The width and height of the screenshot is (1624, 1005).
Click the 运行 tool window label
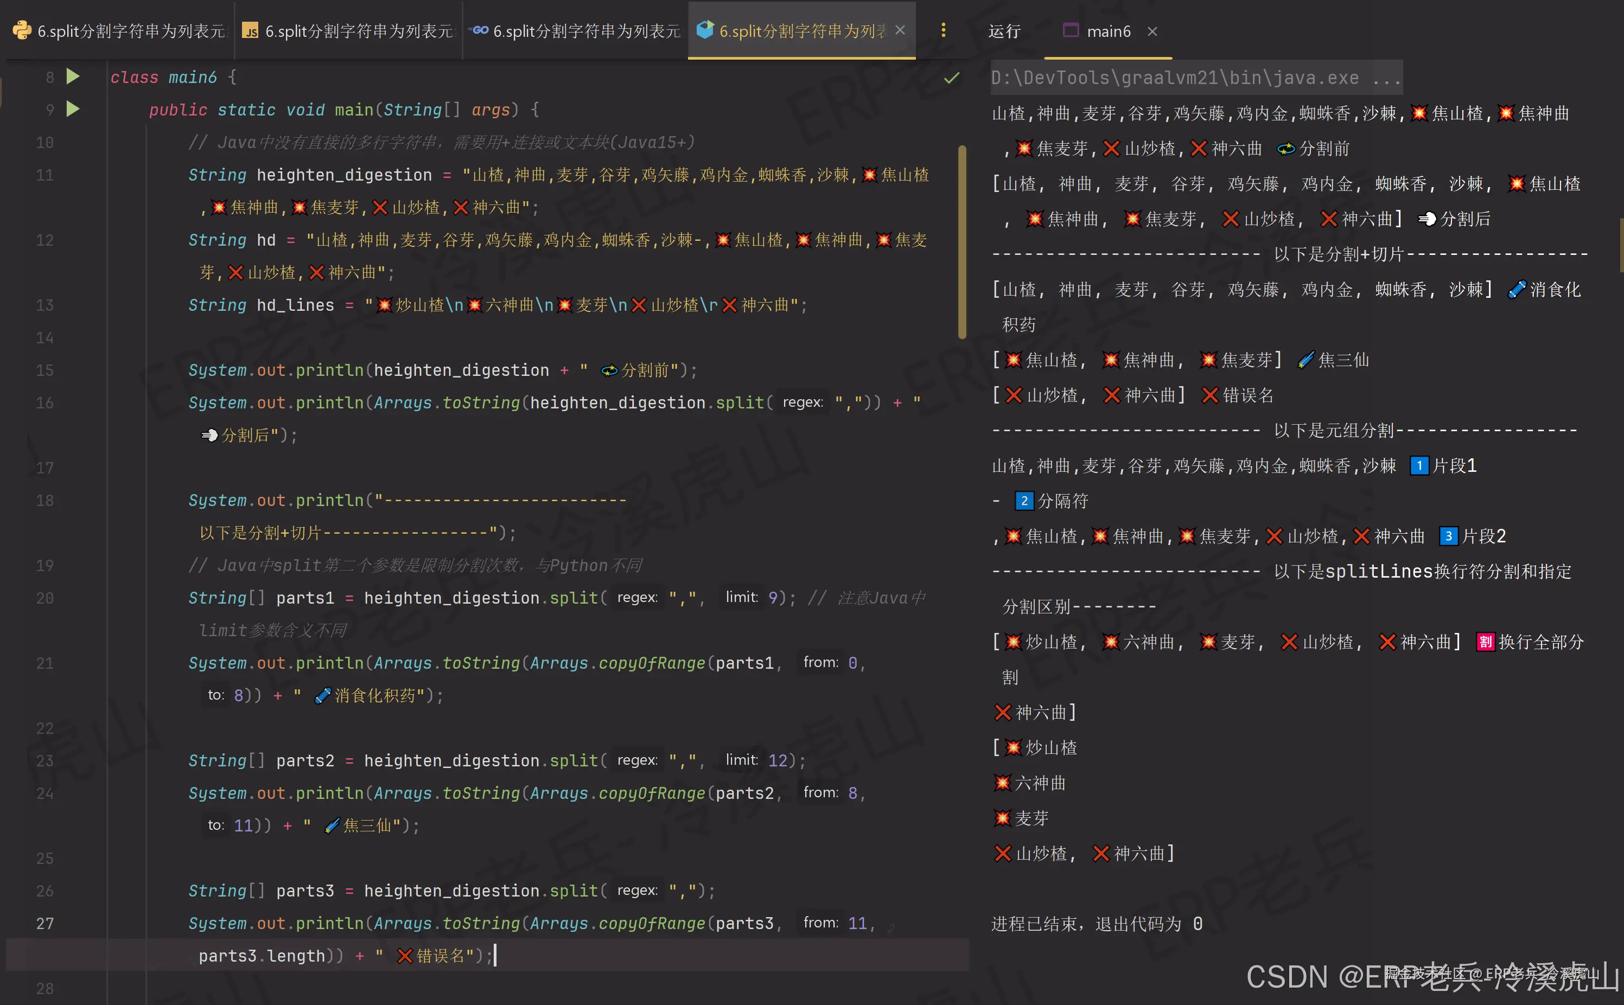1004,31
